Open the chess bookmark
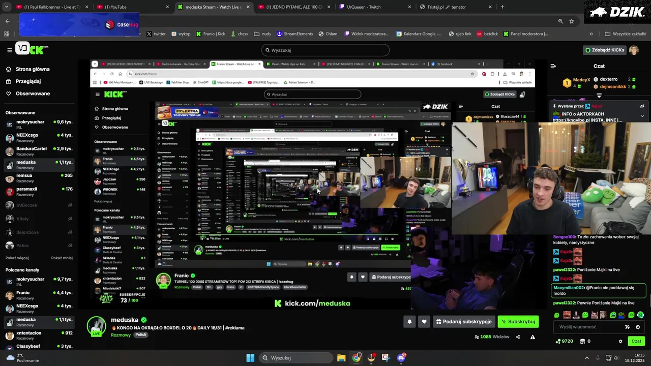Viewport: 651px width, 366px height. (x=239, y=34)
